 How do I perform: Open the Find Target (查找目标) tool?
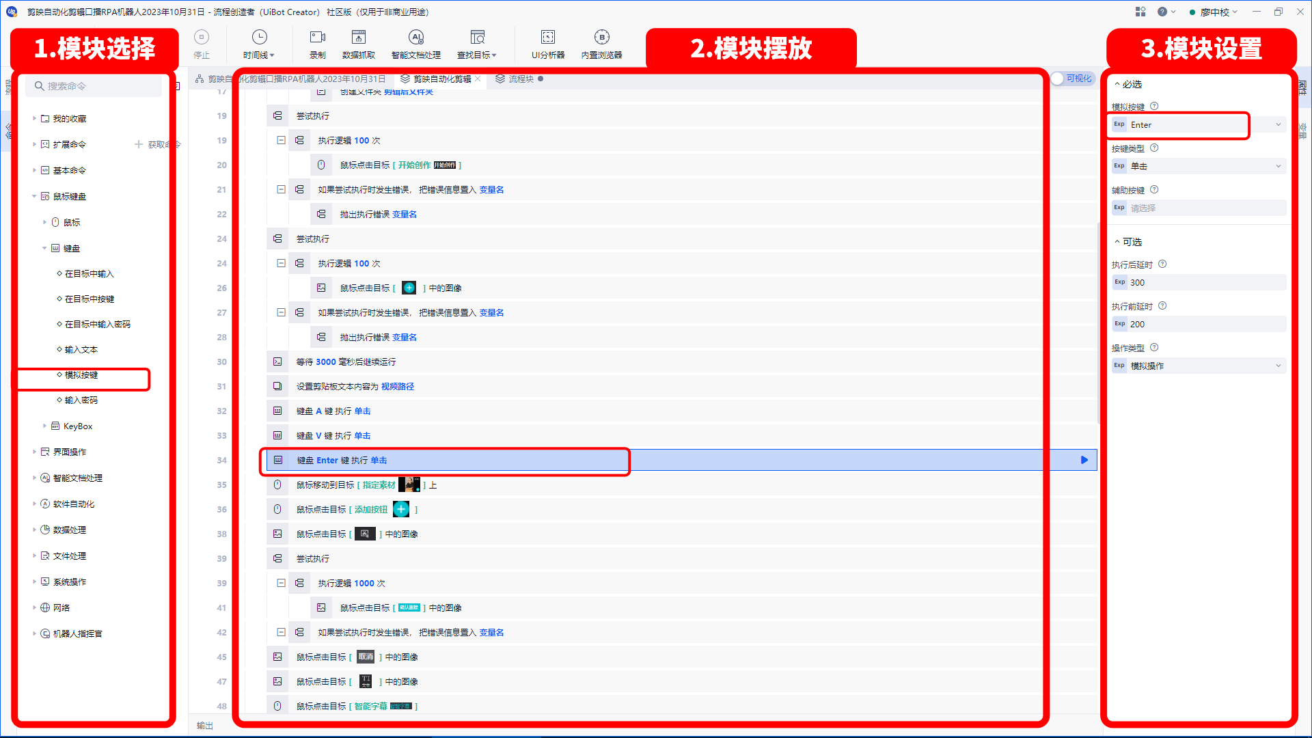click(477, 44)
